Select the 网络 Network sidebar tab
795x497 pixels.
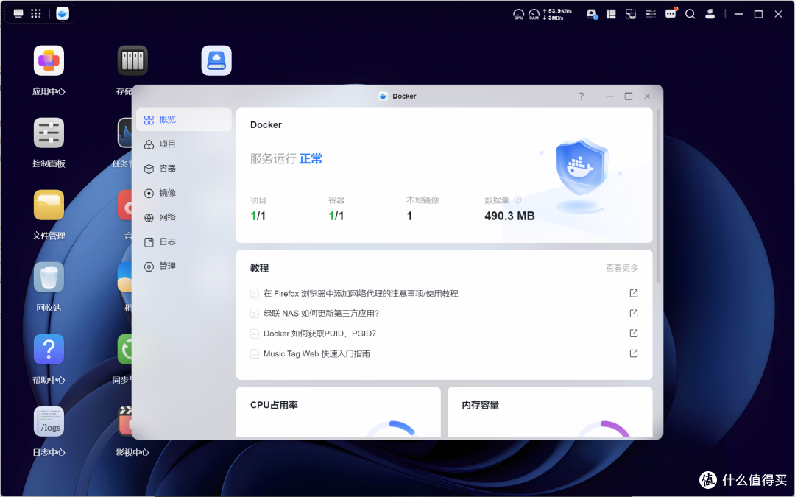[183, 217]
